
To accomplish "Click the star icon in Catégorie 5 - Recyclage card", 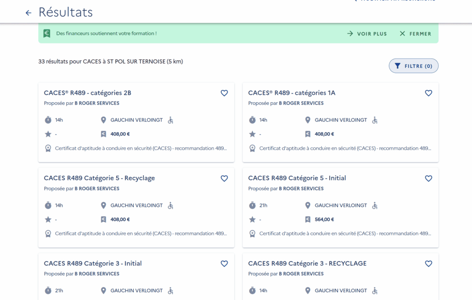I will coord(48,219).
